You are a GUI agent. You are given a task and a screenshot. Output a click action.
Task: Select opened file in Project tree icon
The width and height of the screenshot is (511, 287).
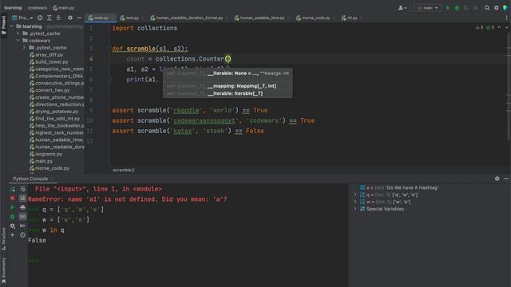[x=40, y=18]
